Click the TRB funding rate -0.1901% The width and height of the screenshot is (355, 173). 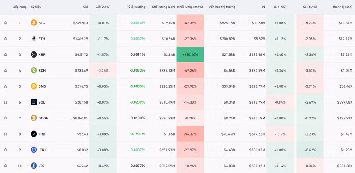click(x=137, y=134)
